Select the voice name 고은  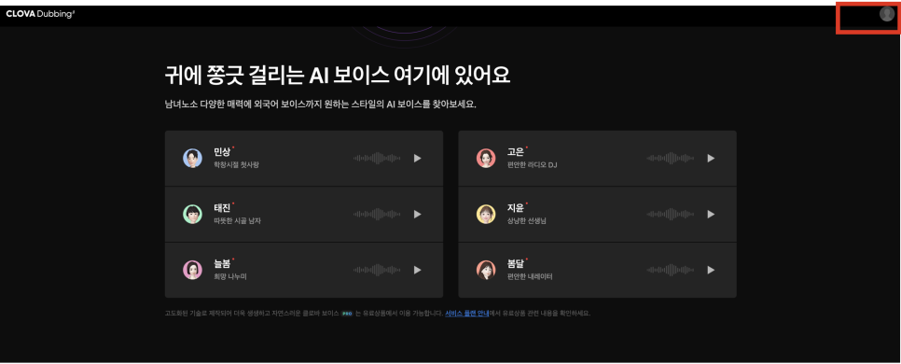pos(515,152)
